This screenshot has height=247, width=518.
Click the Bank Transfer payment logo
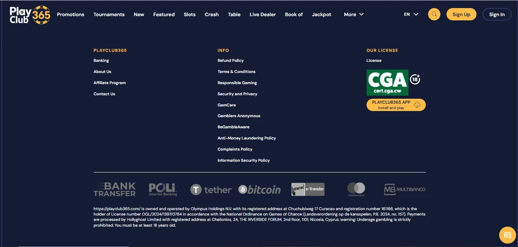(x=115, y=189)
